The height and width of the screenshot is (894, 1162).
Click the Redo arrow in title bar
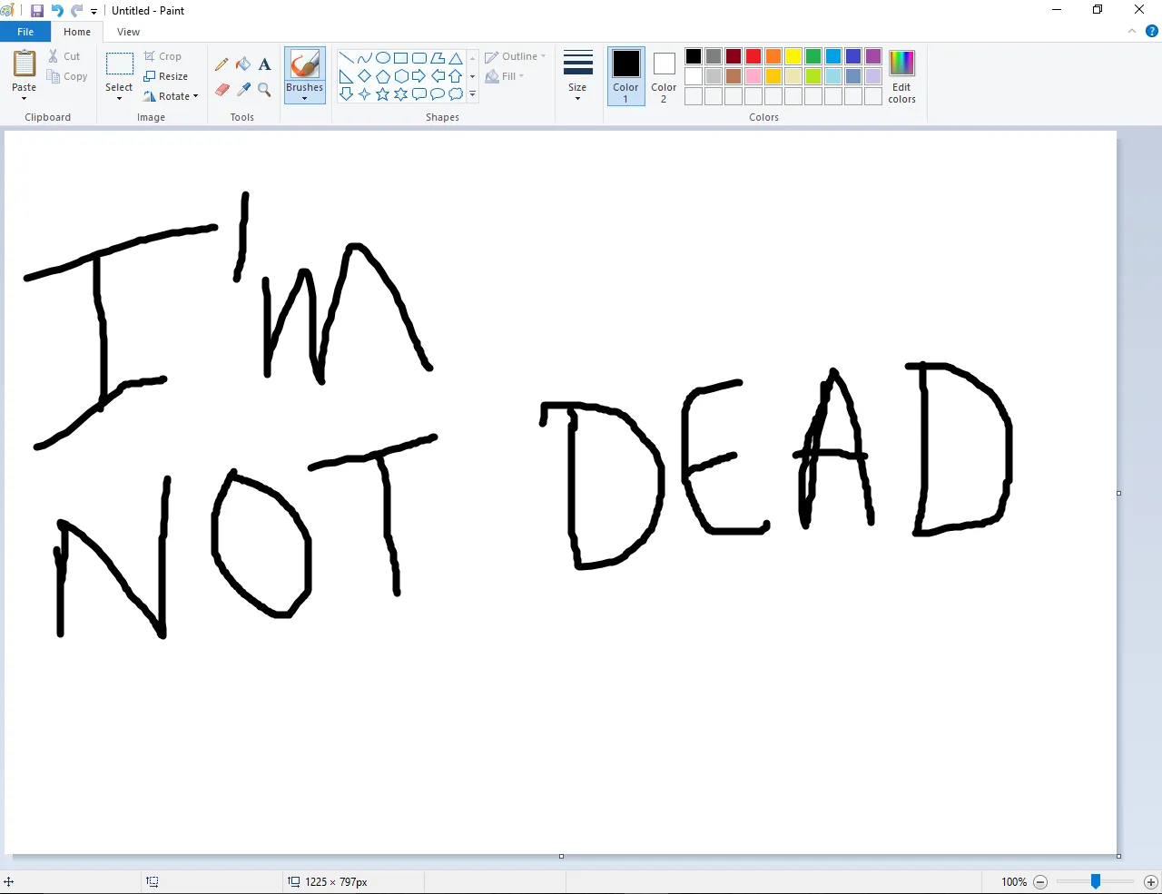[76, 11]
